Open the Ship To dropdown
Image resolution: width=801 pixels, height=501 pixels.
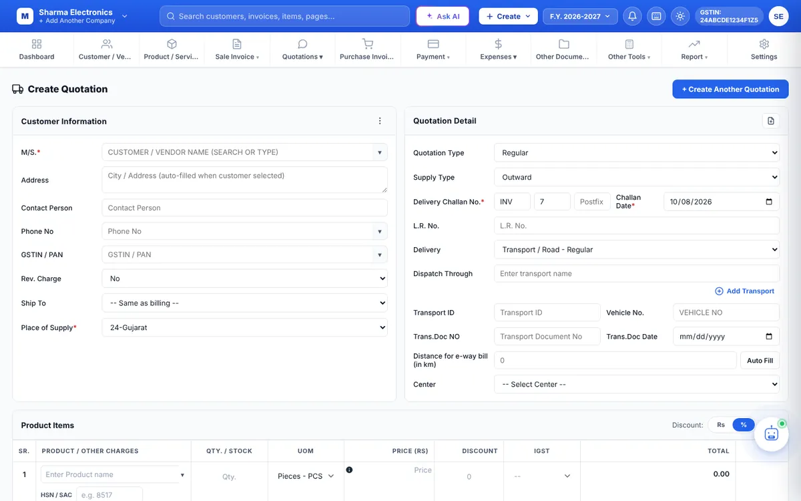pos(244,303)
